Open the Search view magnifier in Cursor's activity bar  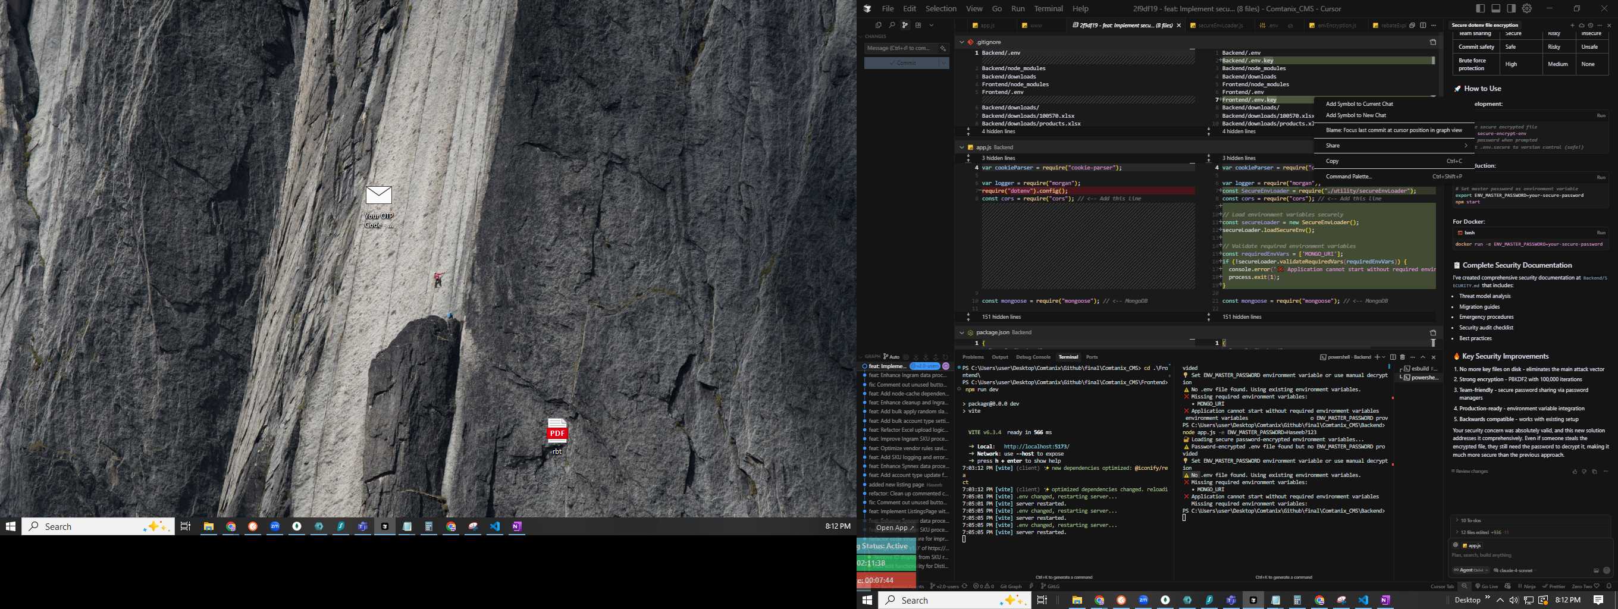(x=891, y=25)
